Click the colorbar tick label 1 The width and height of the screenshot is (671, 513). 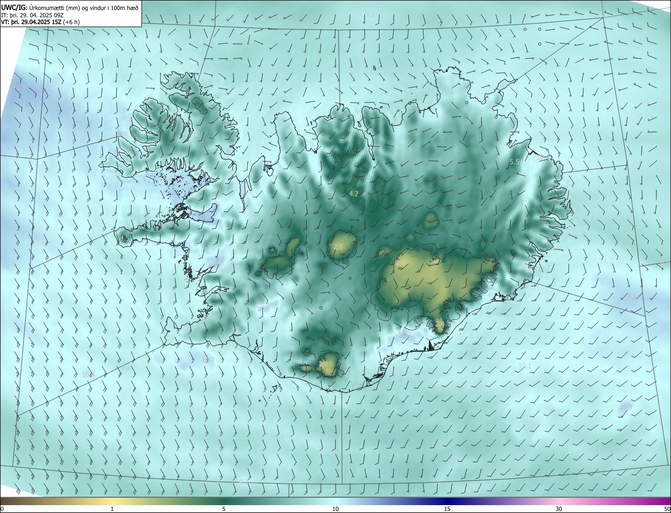pos(112,509)
